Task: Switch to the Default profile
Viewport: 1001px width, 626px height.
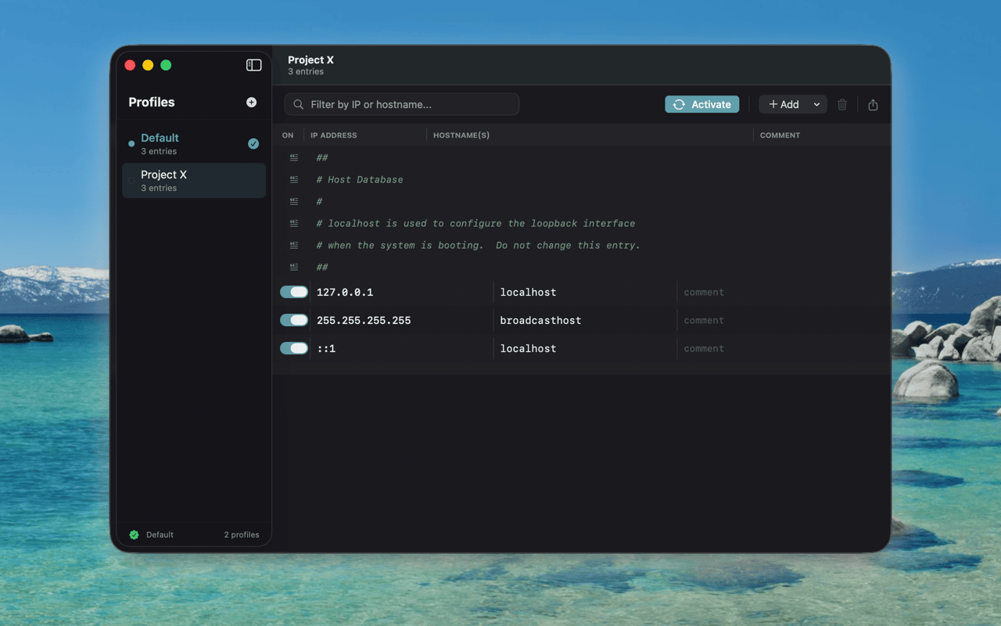Action: click(x=180, y=143)
